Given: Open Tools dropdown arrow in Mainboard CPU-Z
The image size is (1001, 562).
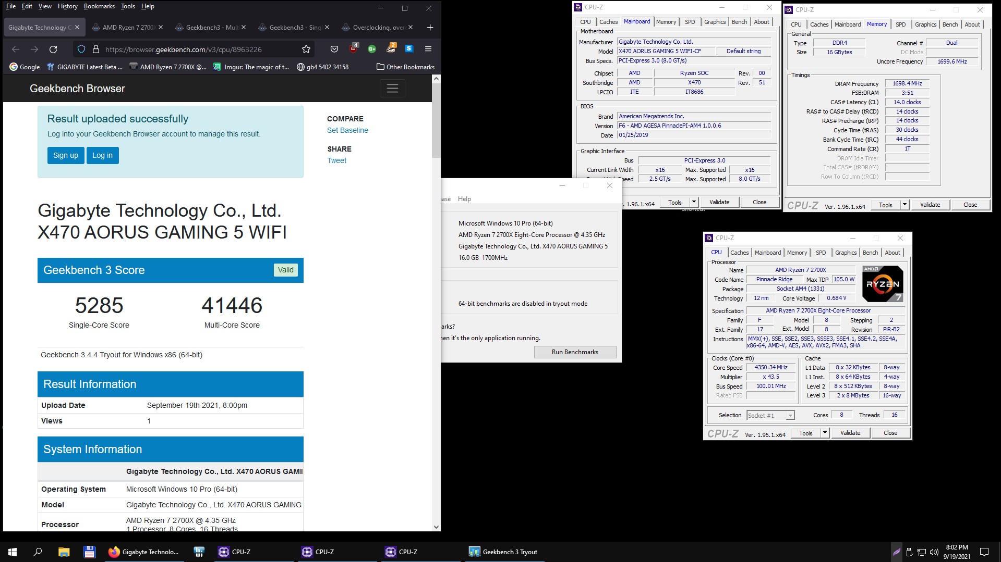Looking at the screenshot, I should click(x=694, y=202).
